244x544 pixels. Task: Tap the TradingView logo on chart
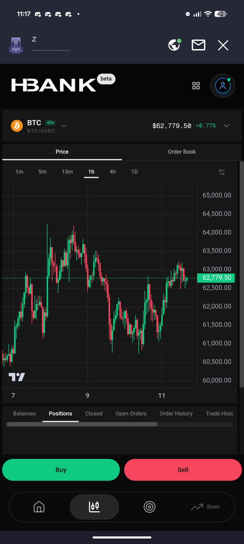[x=17, y=377]
